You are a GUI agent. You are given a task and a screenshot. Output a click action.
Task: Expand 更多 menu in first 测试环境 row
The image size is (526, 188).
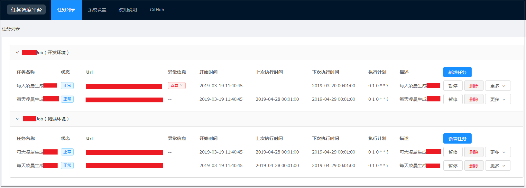(498, 152)
